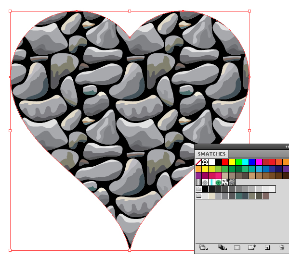This screenshot has height=269, width=289.
Task: Pick the mauve-brown swatch ending stone group
Action: [x=265, y=196]
